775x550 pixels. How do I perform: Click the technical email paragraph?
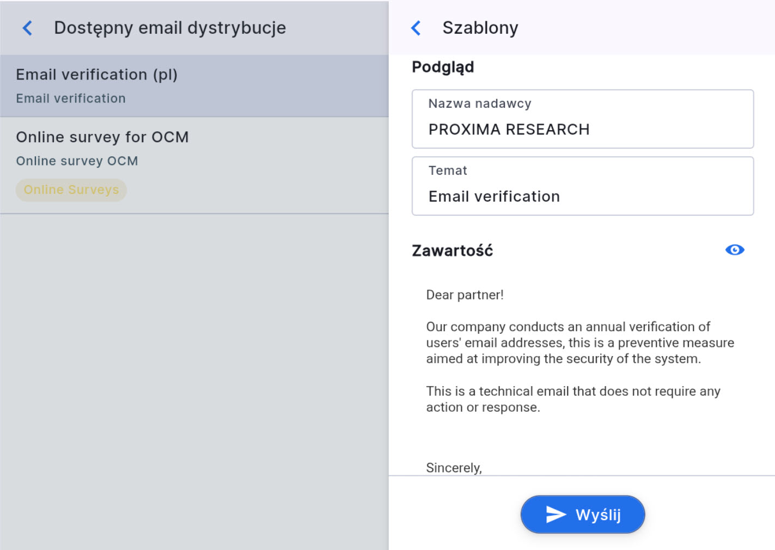click(573, 399)
